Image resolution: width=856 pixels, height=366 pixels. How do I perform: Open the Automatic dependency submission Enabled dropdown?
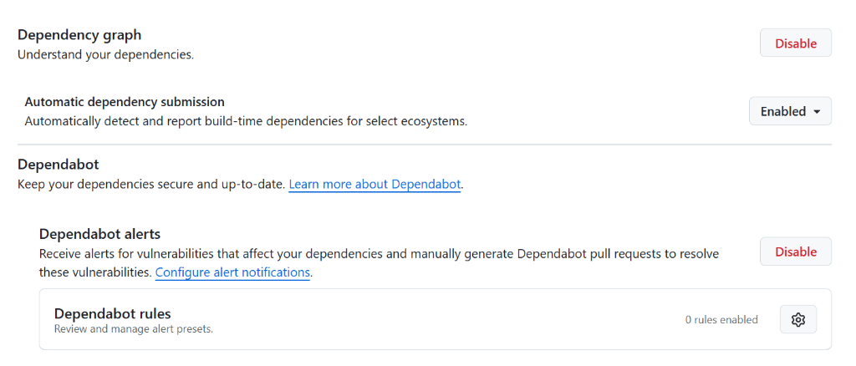point(790,111)
